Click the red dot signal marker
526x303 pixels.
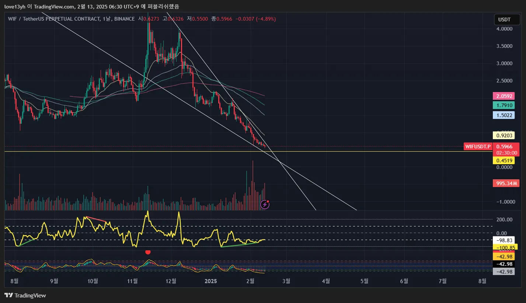click(148, 252)
